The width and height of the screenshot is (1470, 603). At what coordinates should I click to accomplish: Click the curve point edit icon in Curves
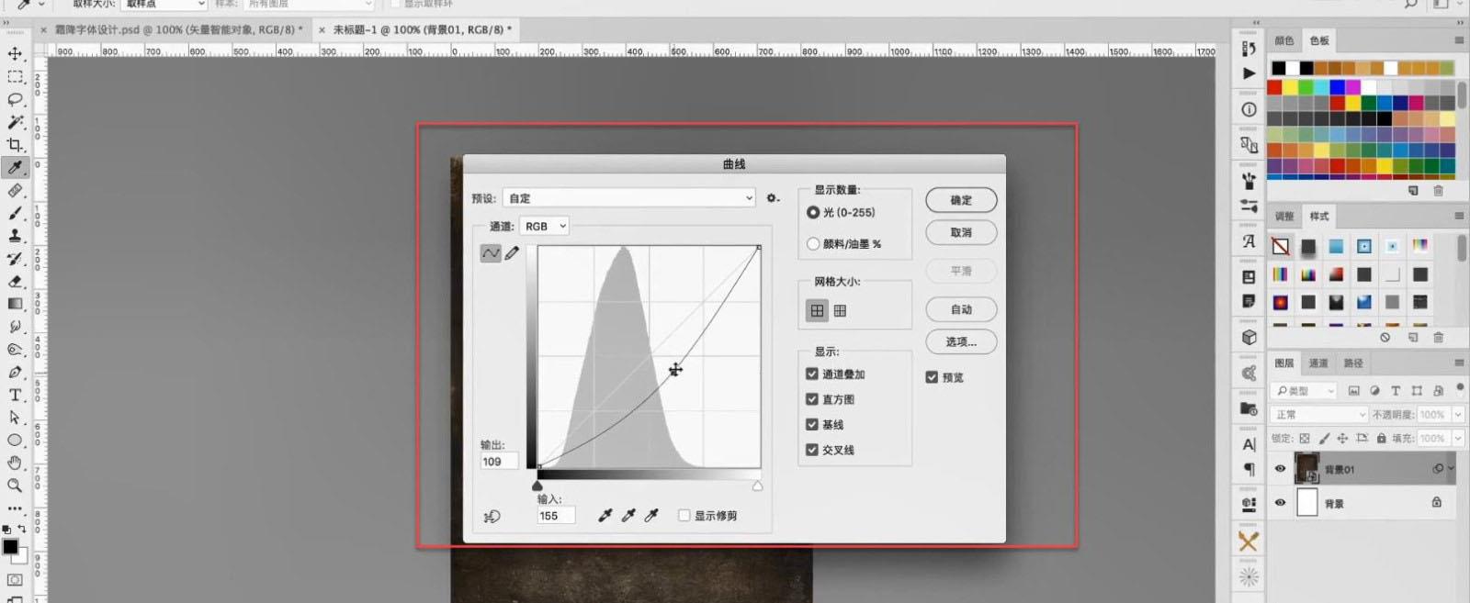(x=491, y=253)
